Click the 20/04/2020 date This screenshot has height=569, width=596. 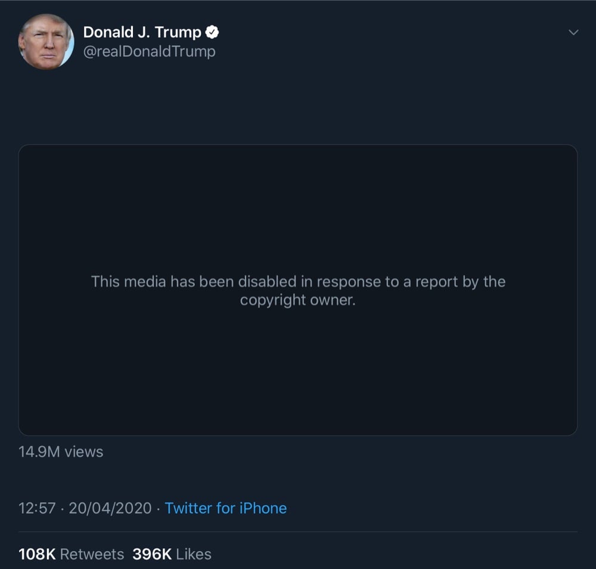[110, 508]
